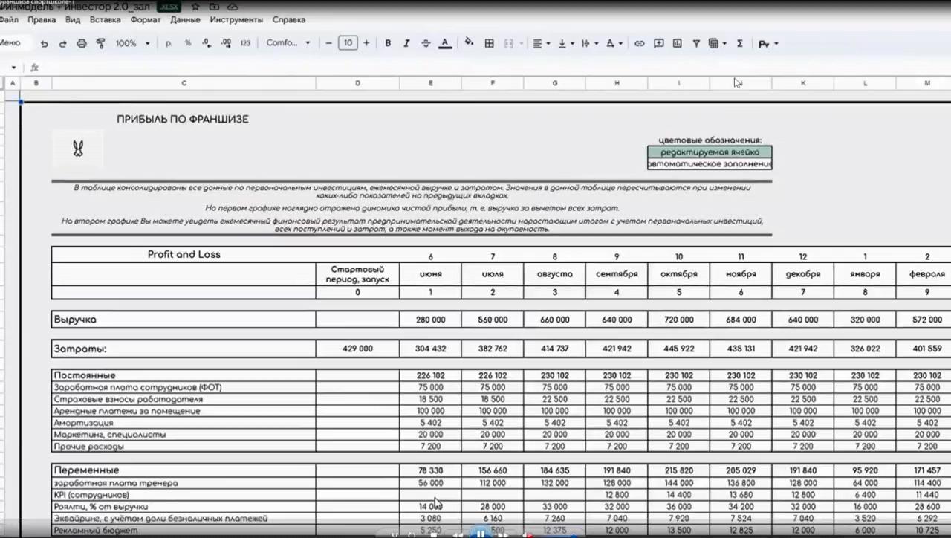Click the 'Profit and Loss' cell

[184, 254]
